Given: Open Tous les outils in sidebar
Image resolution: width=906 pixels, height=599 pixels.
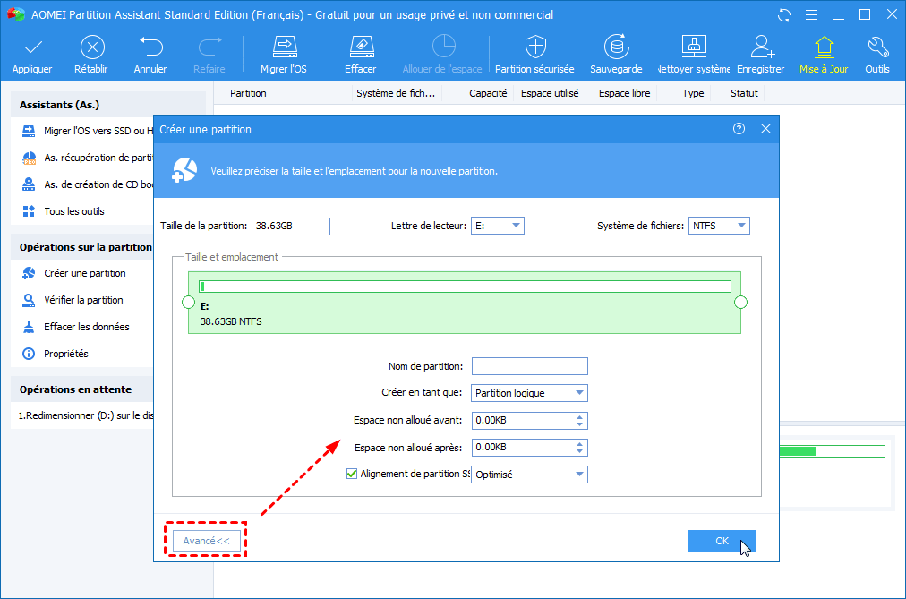Looking at the screenshot, I should pos(63,211).
